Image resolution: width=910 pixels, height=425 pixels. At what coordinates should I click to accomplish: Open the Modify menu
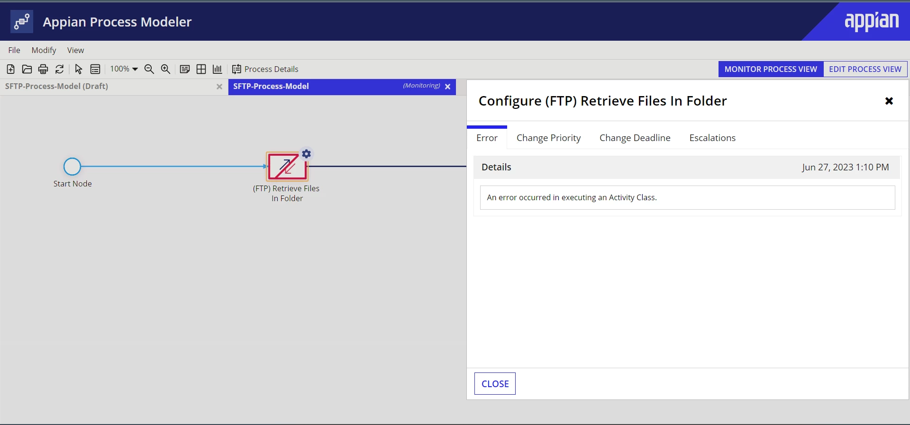[44, 50]
